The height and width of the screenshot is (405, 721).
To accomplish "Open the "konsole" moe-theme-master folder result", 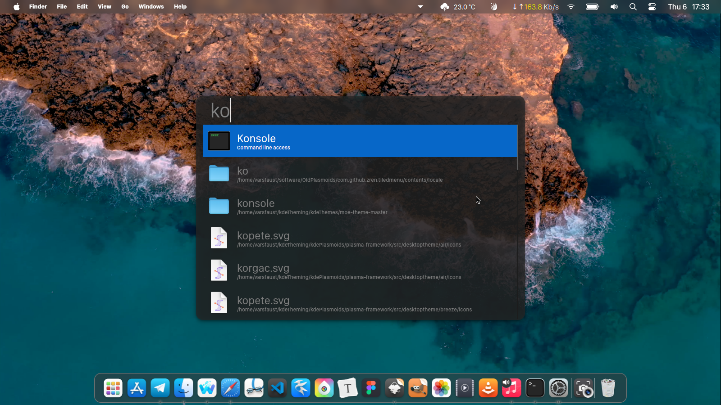I will pyautogui.click(x=360, y=206).
